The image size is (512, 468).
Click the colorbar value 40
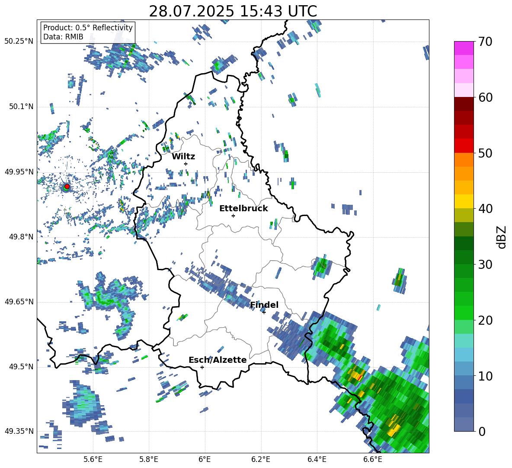click(x=485, y=209)
